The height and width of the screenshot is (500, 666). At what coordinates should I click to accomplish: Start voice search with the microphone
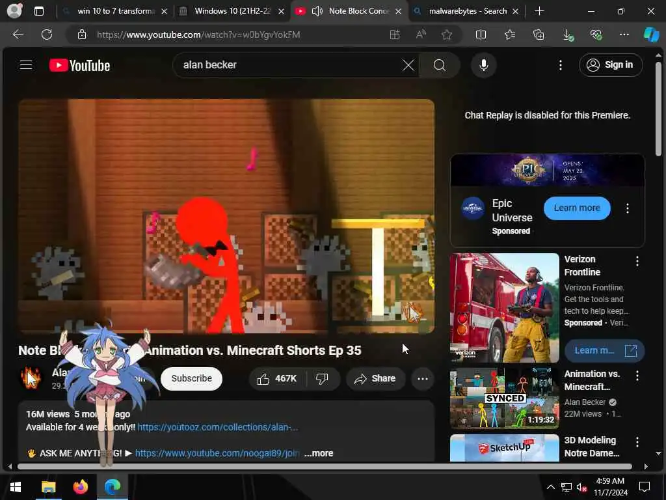click(483, 65)
